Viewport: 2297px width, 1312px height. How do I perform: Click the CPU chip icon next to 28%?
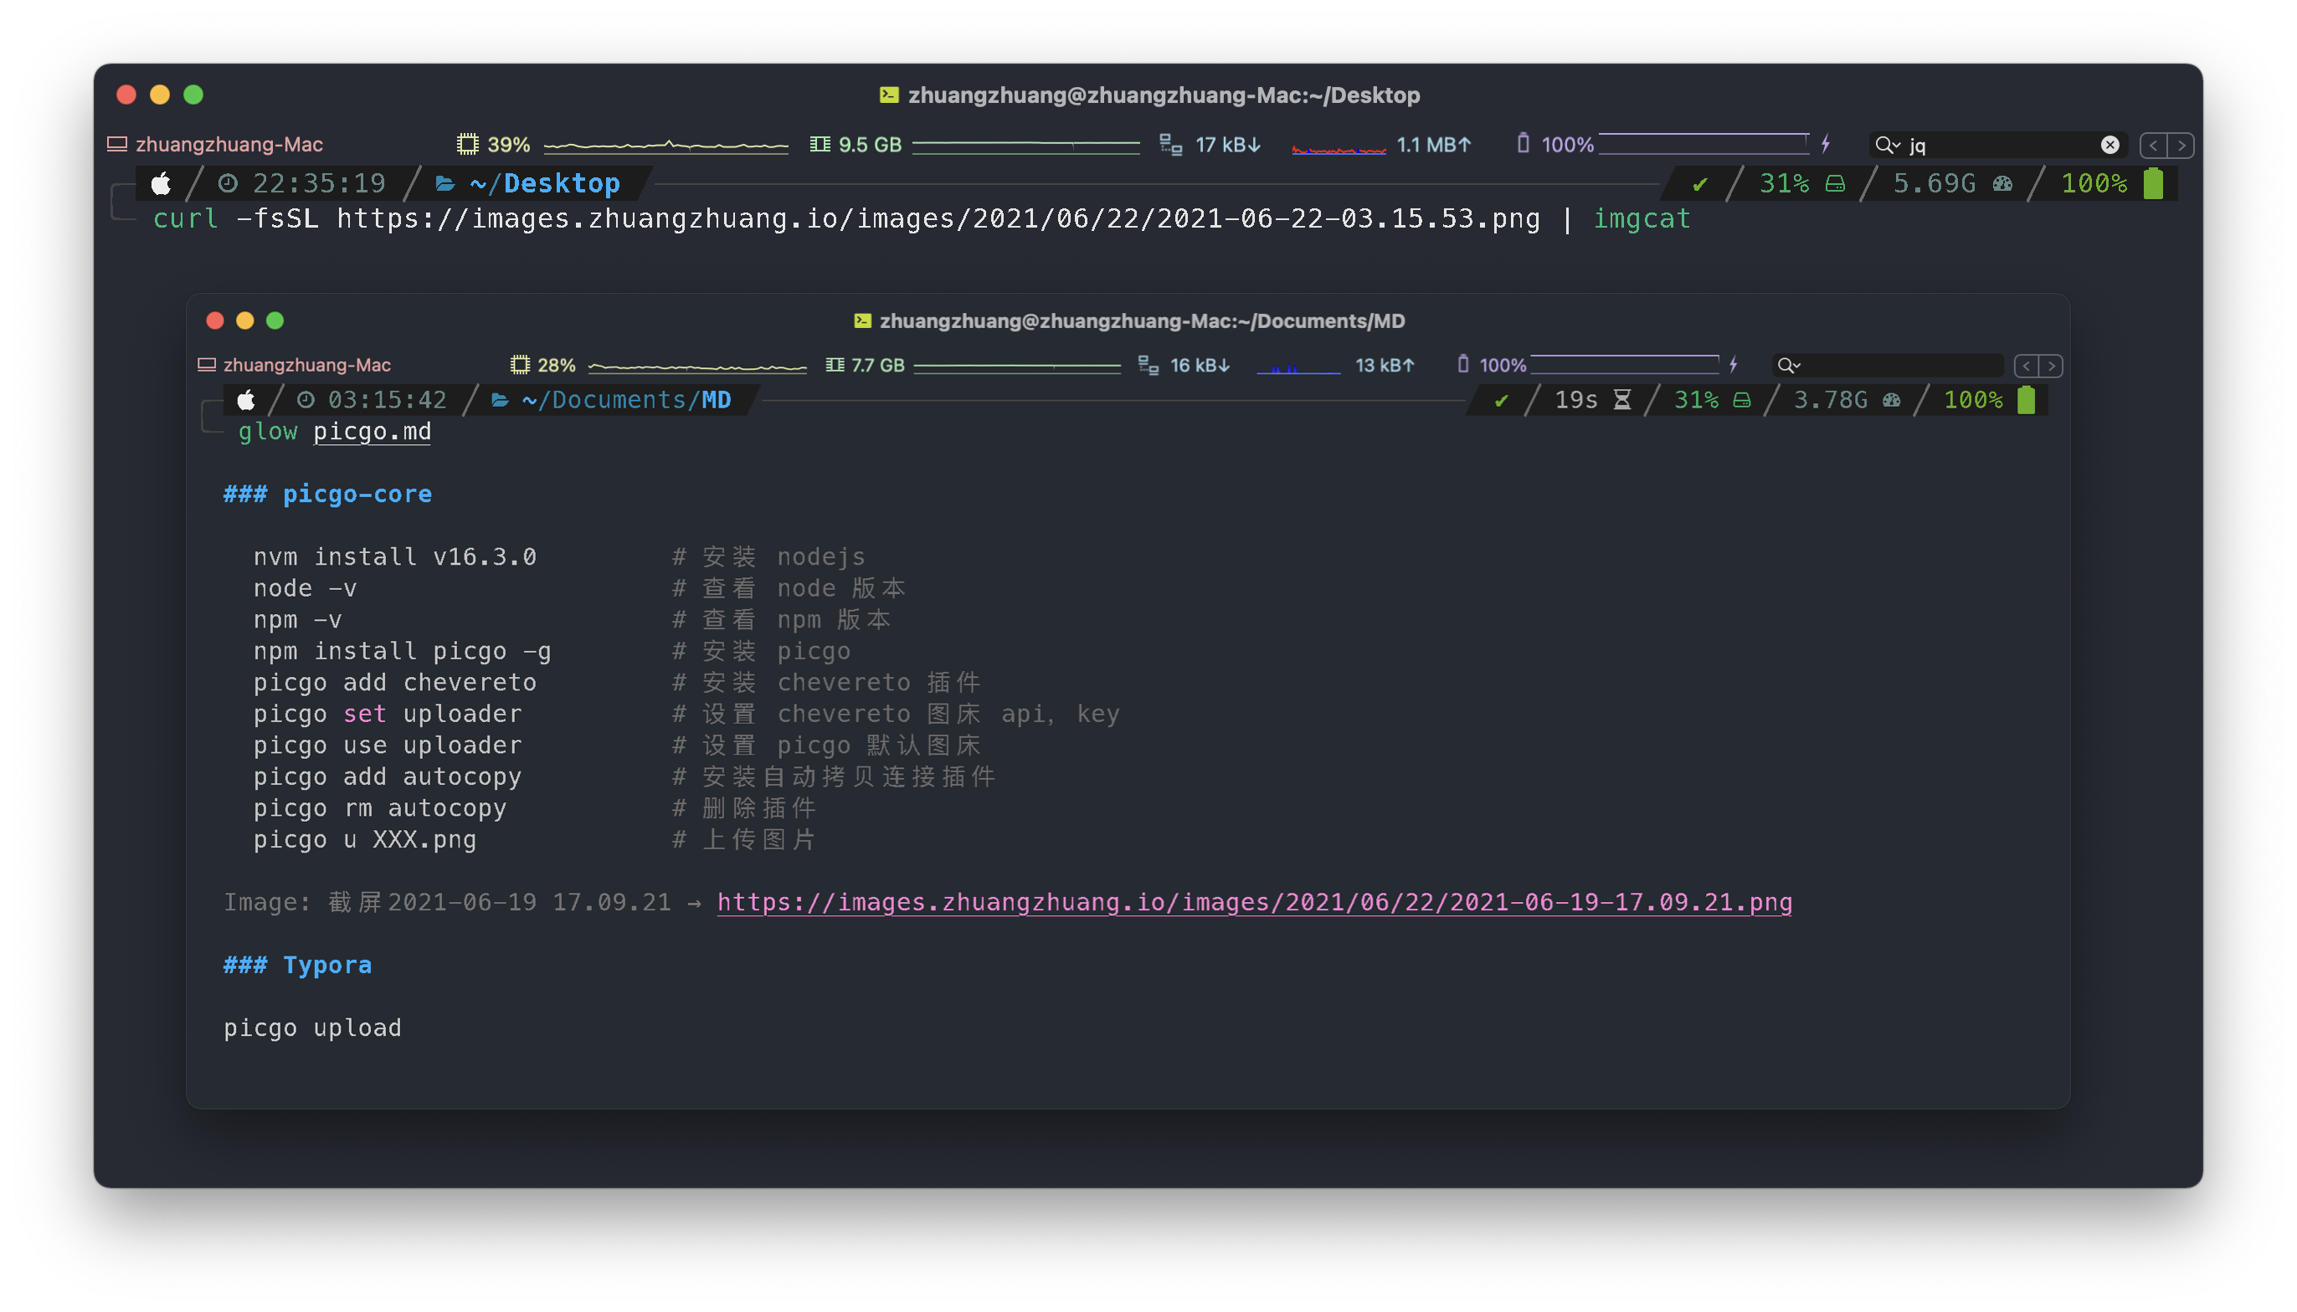(519, 365)
